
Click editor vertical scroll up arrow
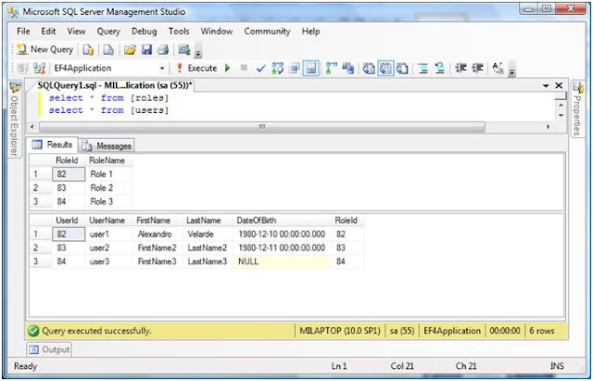[x=561, y=105]
